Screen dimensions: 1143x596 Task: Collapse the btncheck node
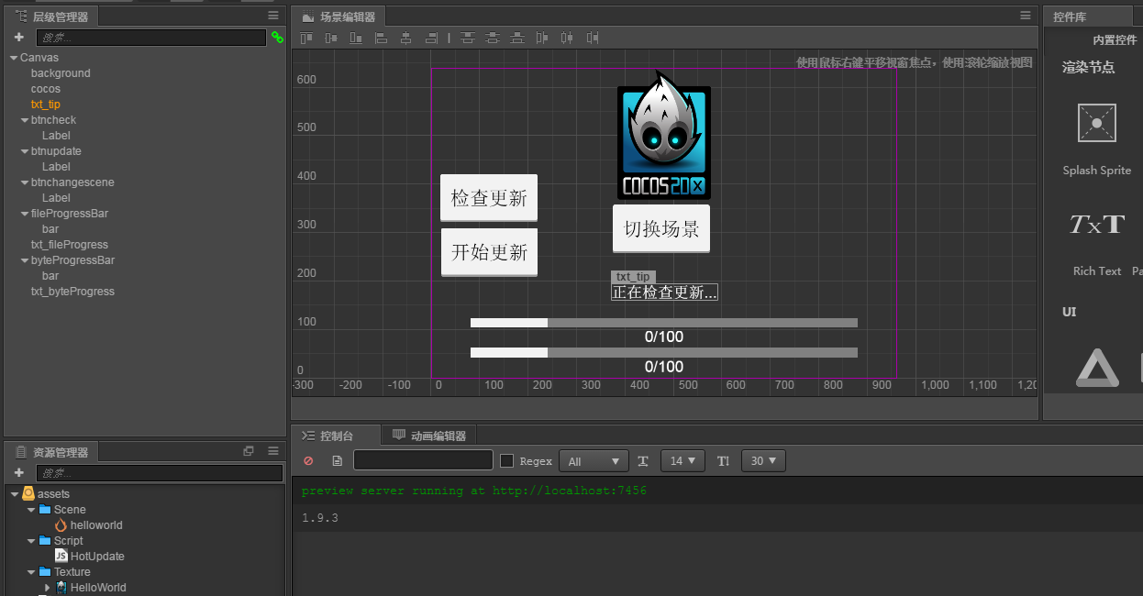pos(25,120)
